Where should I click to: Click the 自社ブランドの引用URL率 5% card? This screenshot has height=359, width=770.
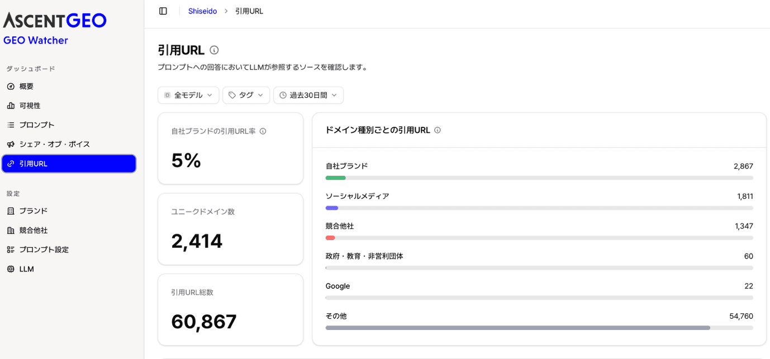pos(231,149)
